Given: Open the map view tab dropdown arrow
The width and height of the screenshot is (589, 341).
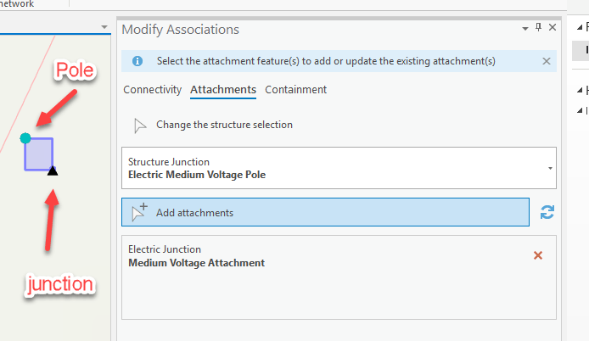Looking at the screenshot, I should 105,28.
